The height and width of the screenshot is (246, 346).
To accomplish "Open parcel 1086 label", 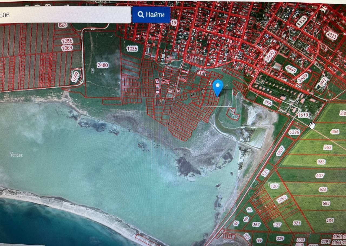I will pyautogui.click(x=67, y=41).
